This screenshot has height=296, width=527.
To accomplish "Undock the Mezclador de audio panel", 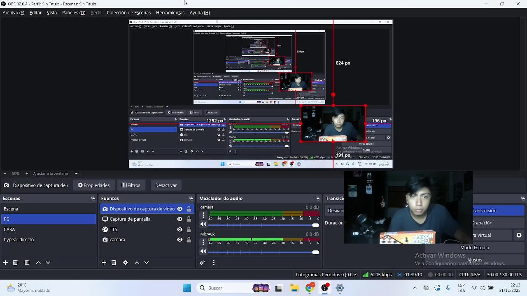I will (317, 199).
